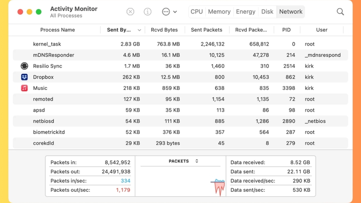Click the Dropbox app icon
This screenshot has height=203, width=361.
[24, 77]
